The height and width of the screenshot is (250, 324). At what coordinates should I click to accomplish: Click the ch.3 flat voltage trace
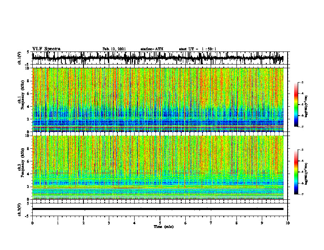coord(157,209)
